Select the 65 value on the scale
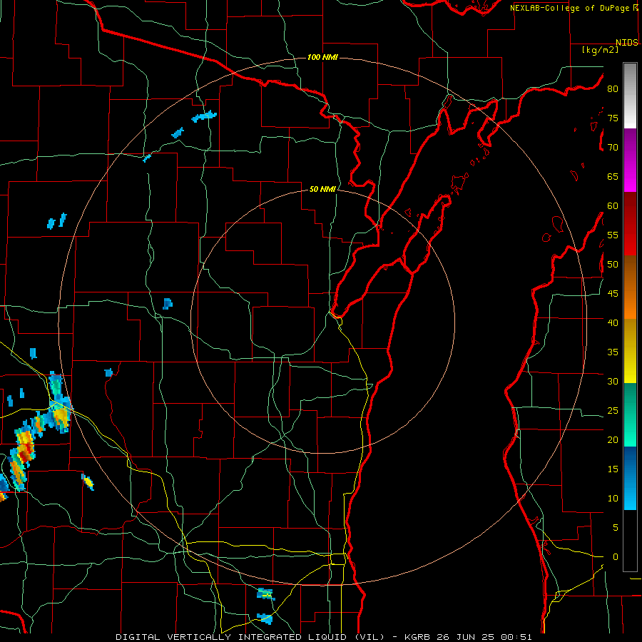 613,176
